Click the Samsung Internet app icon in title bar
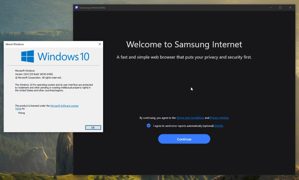The width and height of the screenshot is (299, 180). [77, 7]
